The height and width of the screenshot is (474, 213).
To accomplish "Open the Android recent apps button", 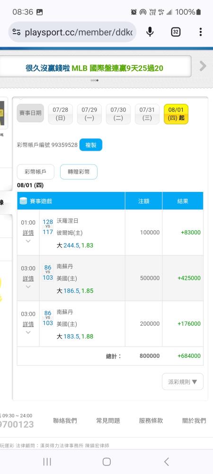I will click(47, 462).
